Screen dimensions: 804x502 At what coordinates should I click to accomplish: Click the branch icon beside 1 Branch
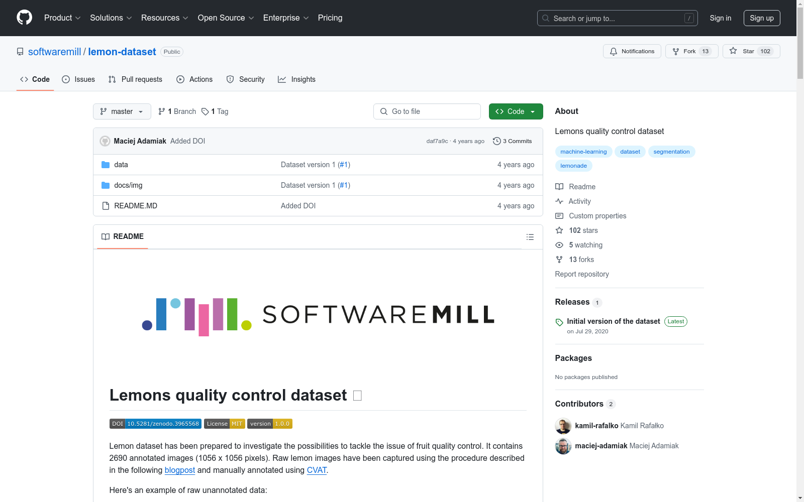[x=162, y=111]
